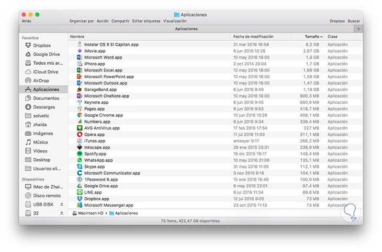Select Disco remoto device

coord(43,195)
